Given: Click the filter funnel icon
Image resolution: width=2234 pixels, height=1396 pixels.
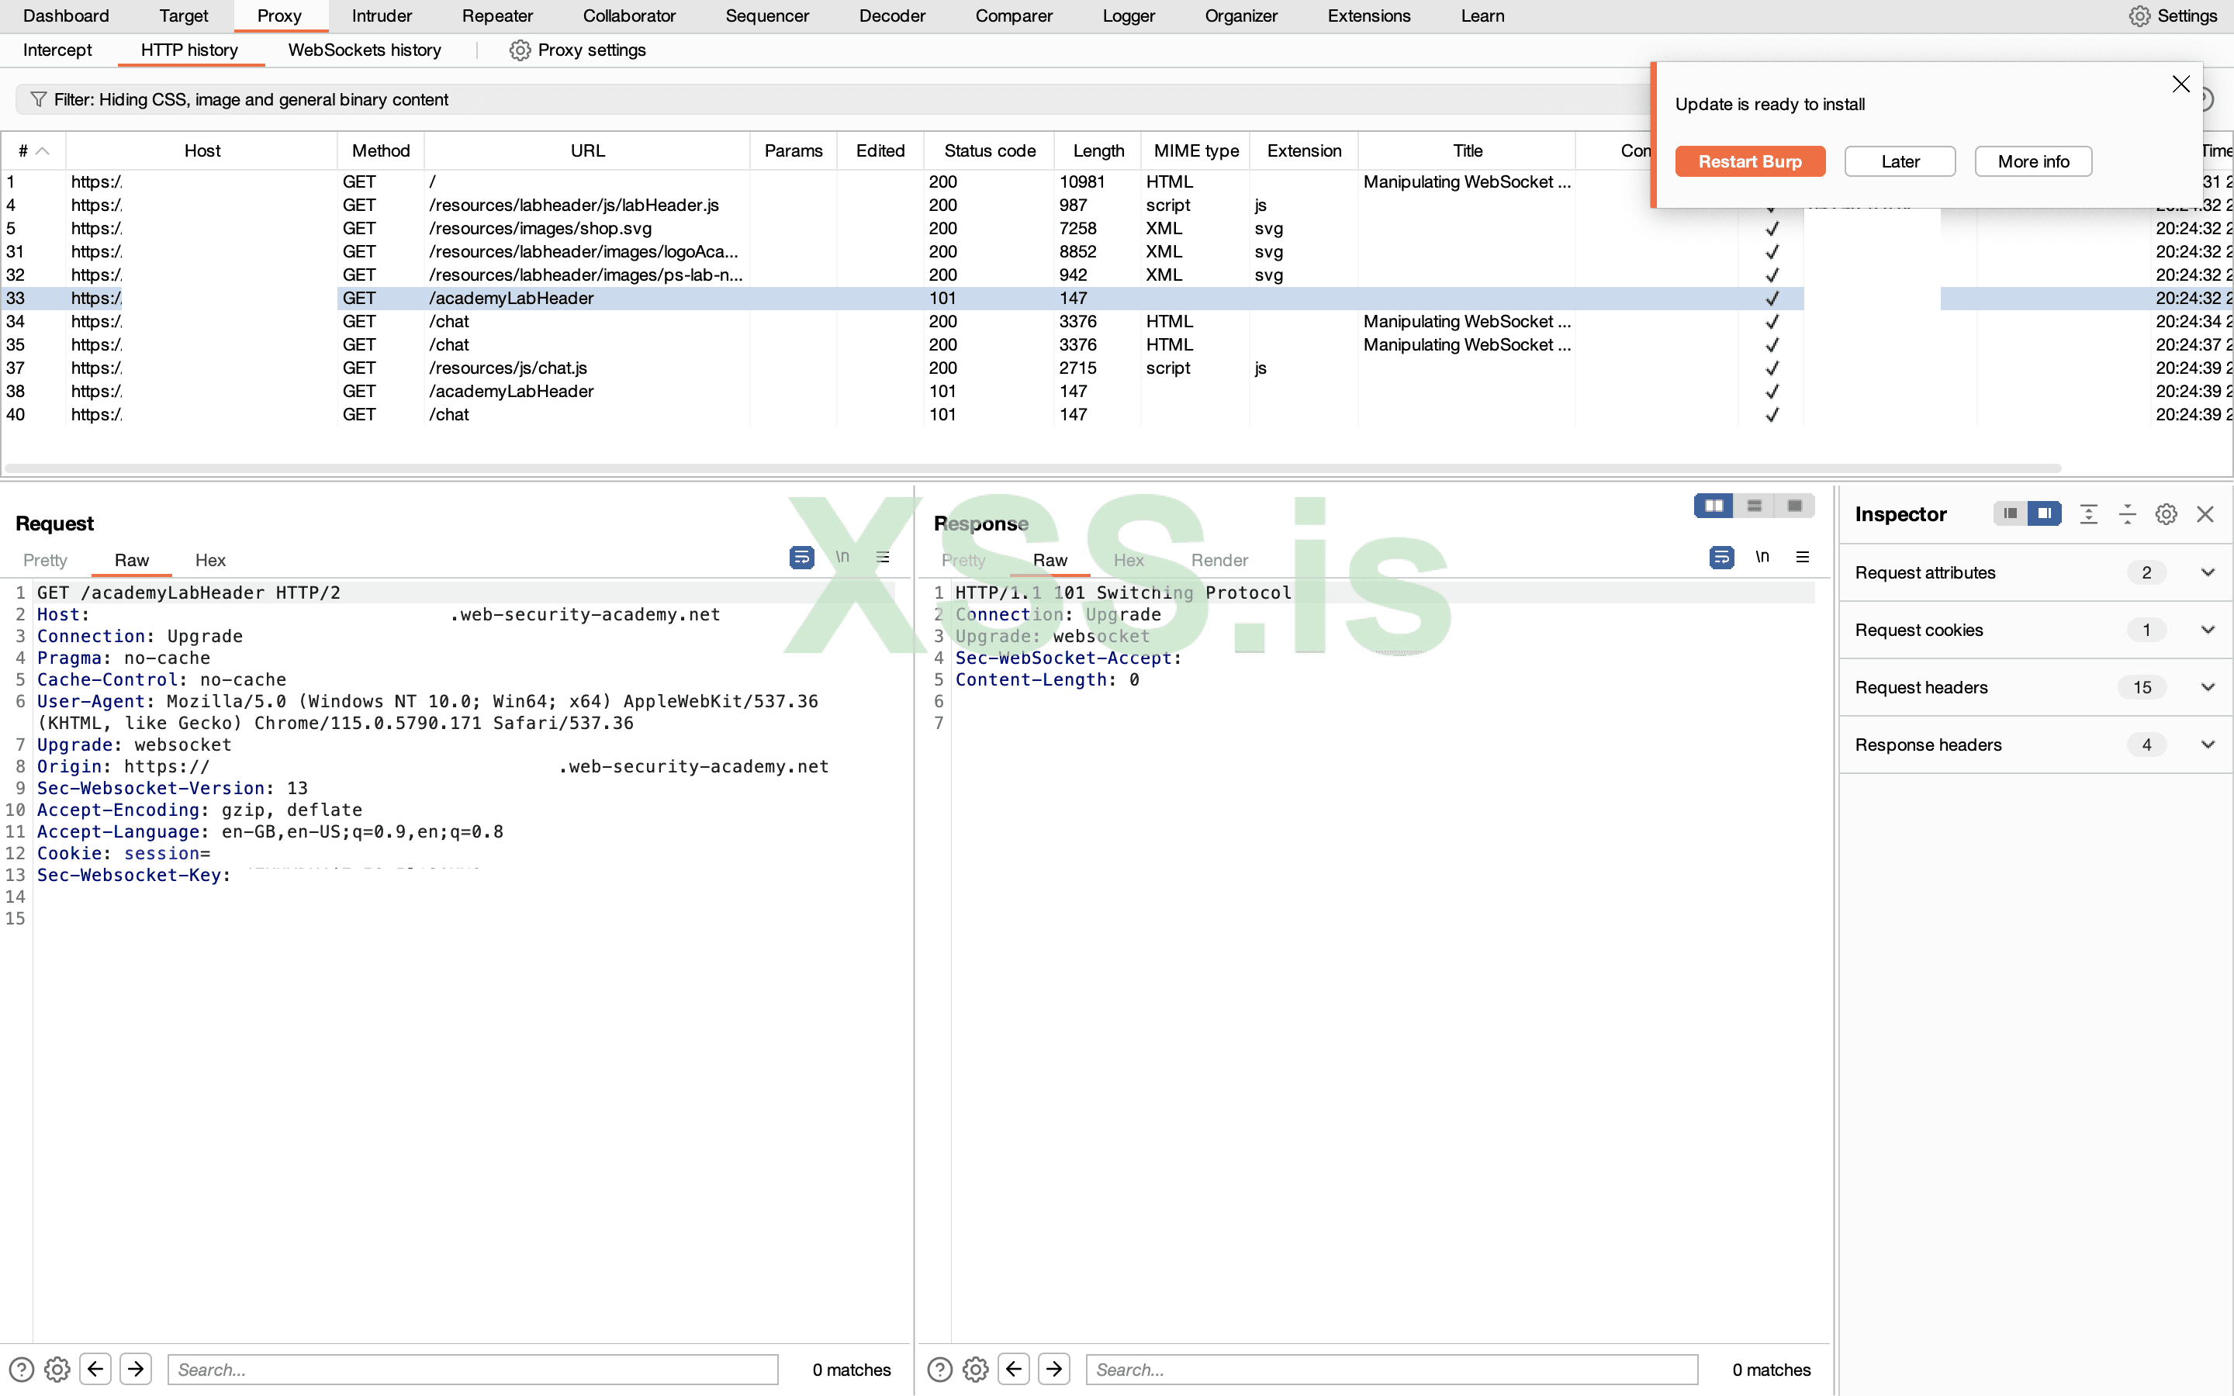Looking at the screenshot, I should [x=38, y=98].
